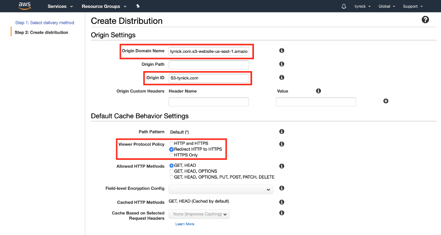Select HTTPS Only viewer policy
Image resolution: width=441 pixels, height=235 pixels.
(x=171, y=155)
